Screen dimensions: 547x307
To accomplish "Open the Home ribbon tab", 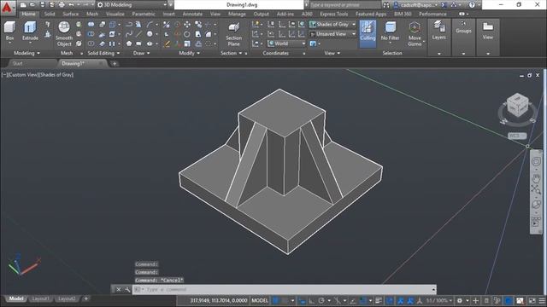I will point(28,14).
